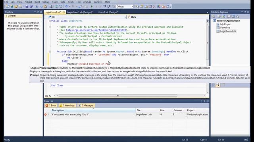The image size is (254, 142).
Task: Sort error list by Line column
Action: pyautogui.click(x=166, y=110)
